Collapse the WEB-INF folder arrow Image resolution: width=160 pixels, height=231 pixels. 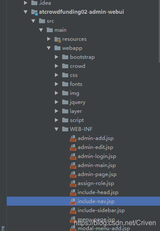pyautogui.click(x=57, y=129)
